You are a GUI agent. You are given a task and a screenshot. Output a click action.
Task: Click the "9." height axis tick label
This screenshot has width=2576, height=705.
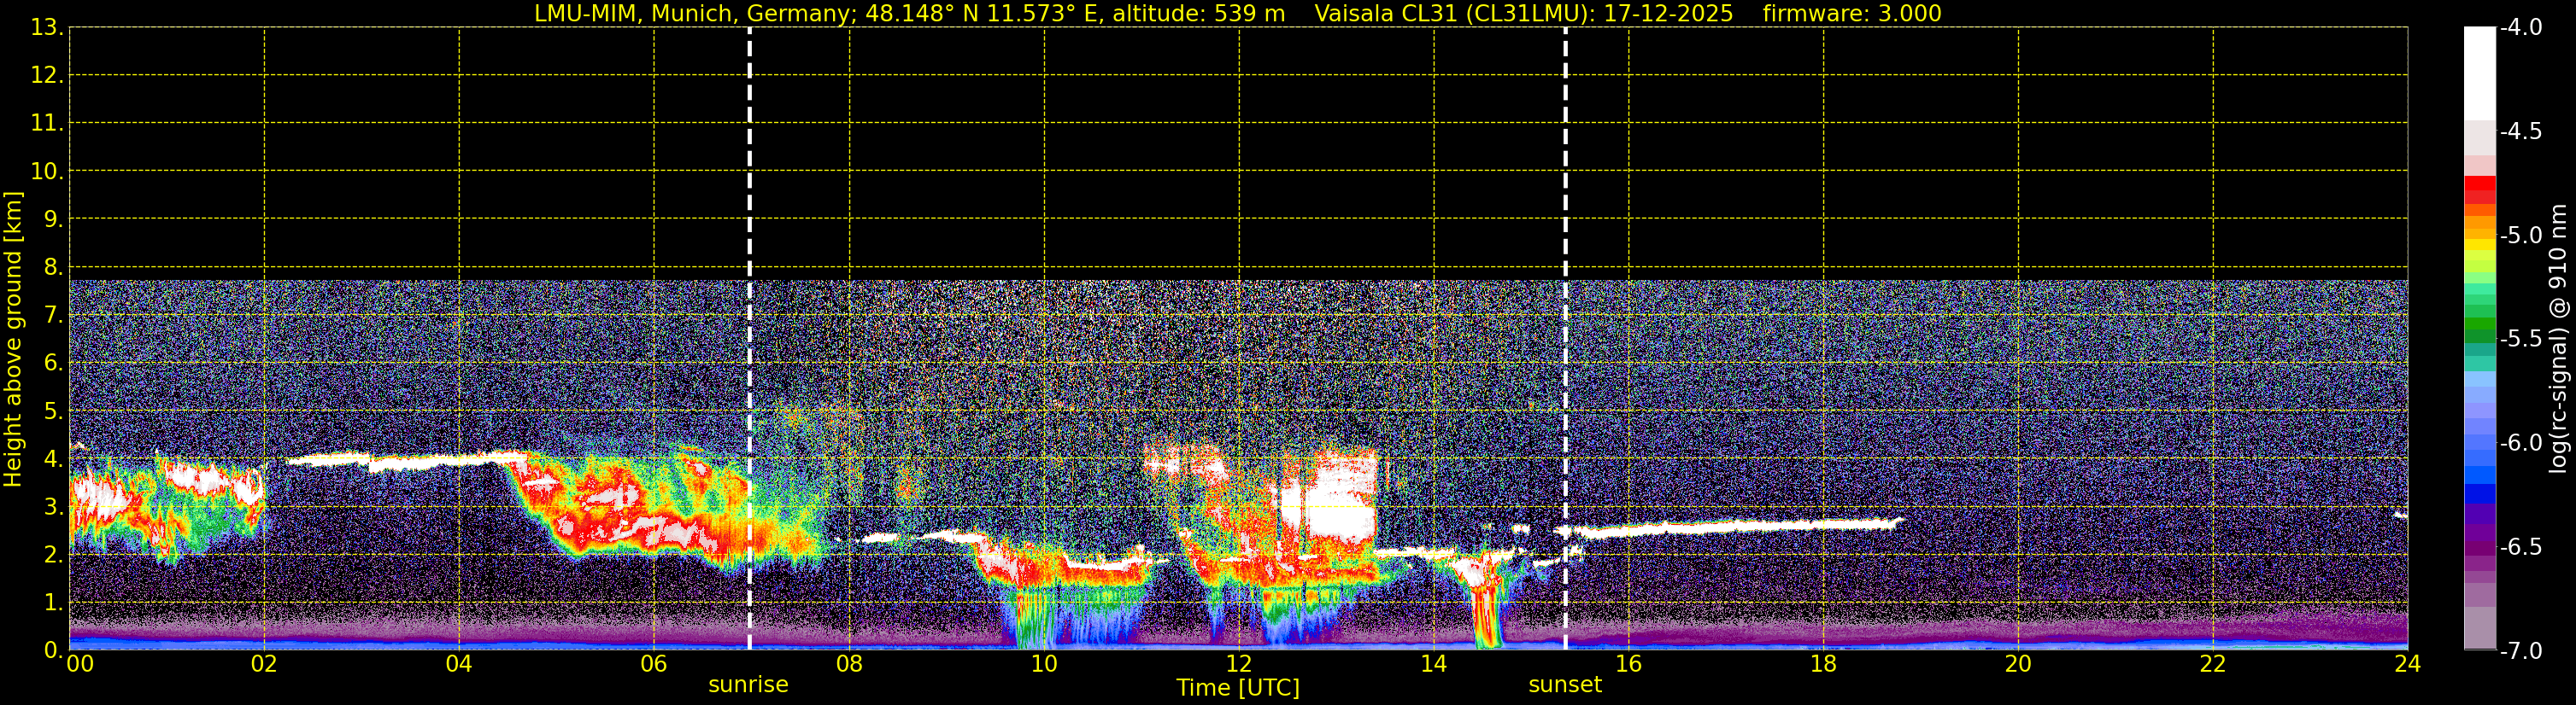click(53, 219)
